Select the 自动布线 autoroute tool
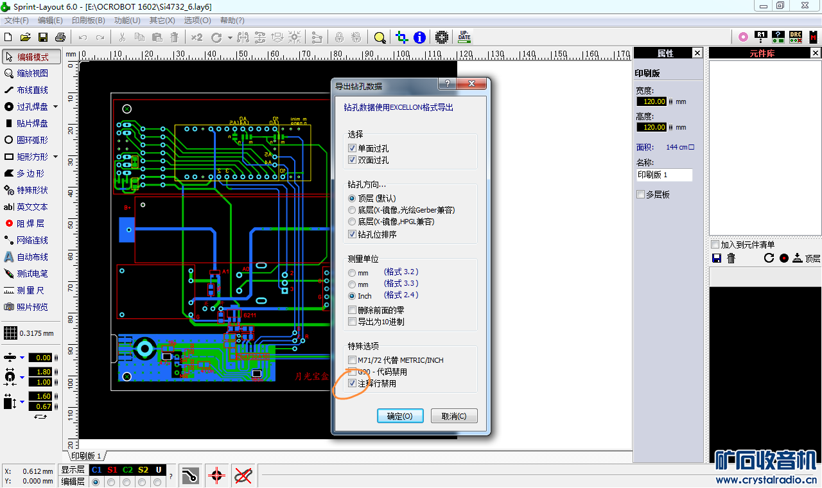The height and width of the screenshot is (488, 822). 32,257
